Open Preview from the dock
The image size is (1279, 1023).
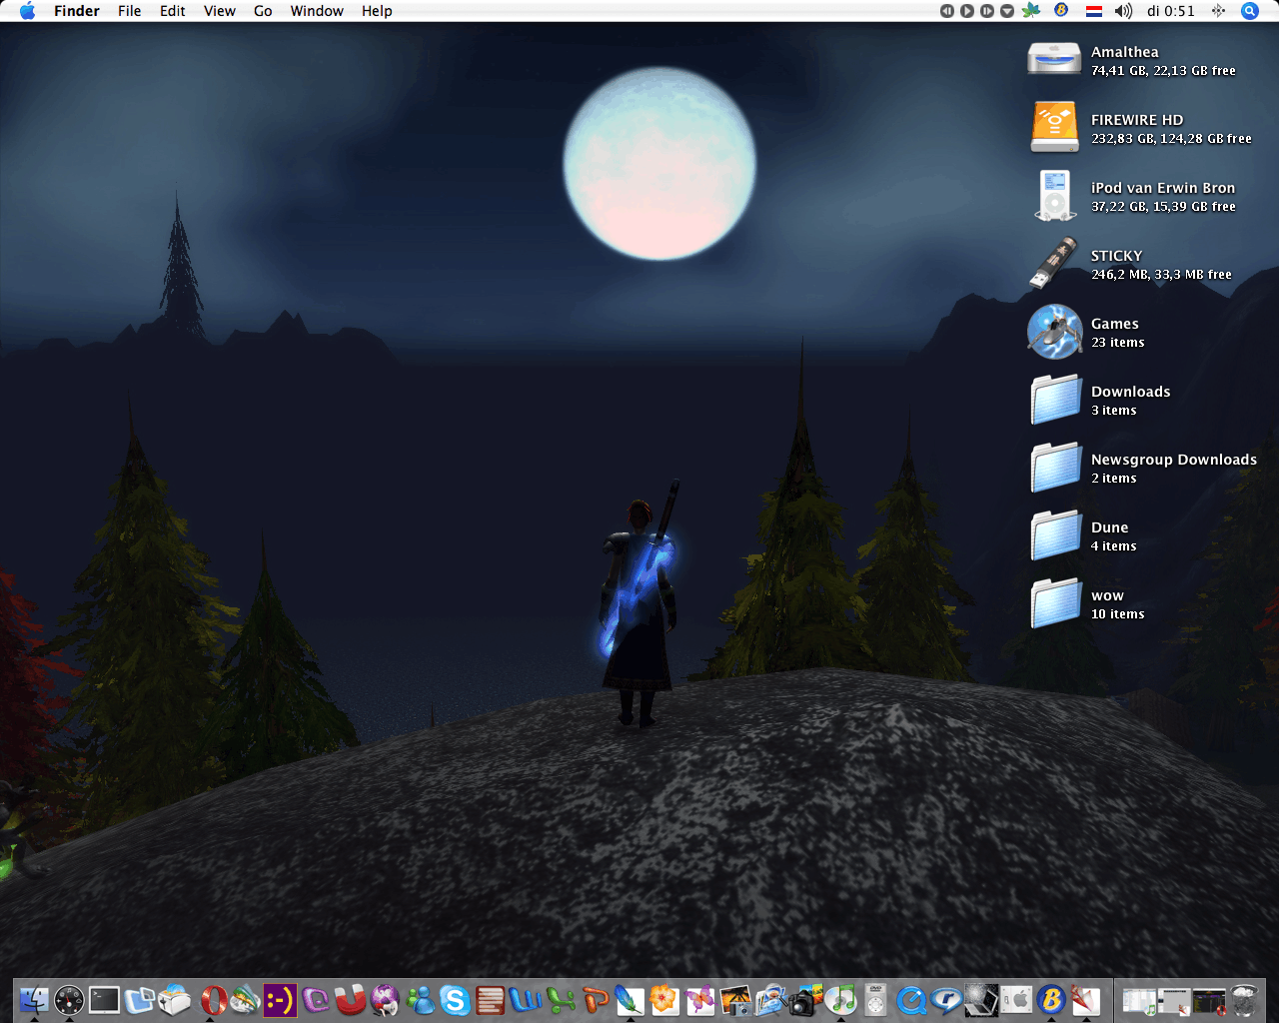pos(769,999)
